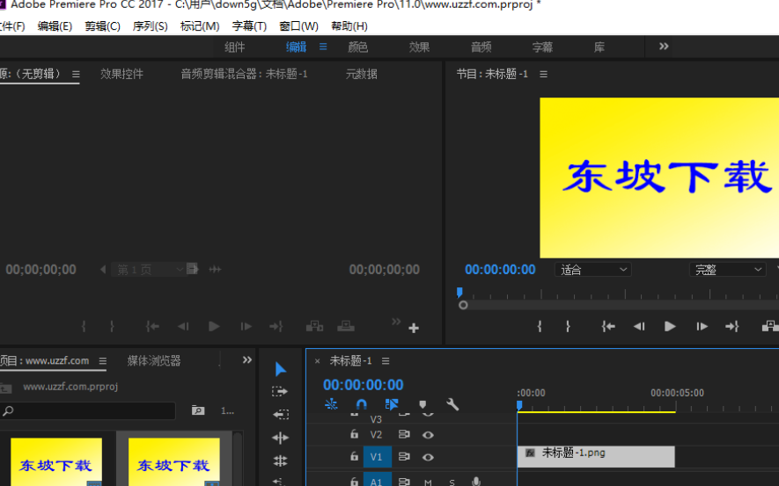
Task: Toggle Linked Selection in timeline
Action: pyautogui.click(x=392, y=404)
